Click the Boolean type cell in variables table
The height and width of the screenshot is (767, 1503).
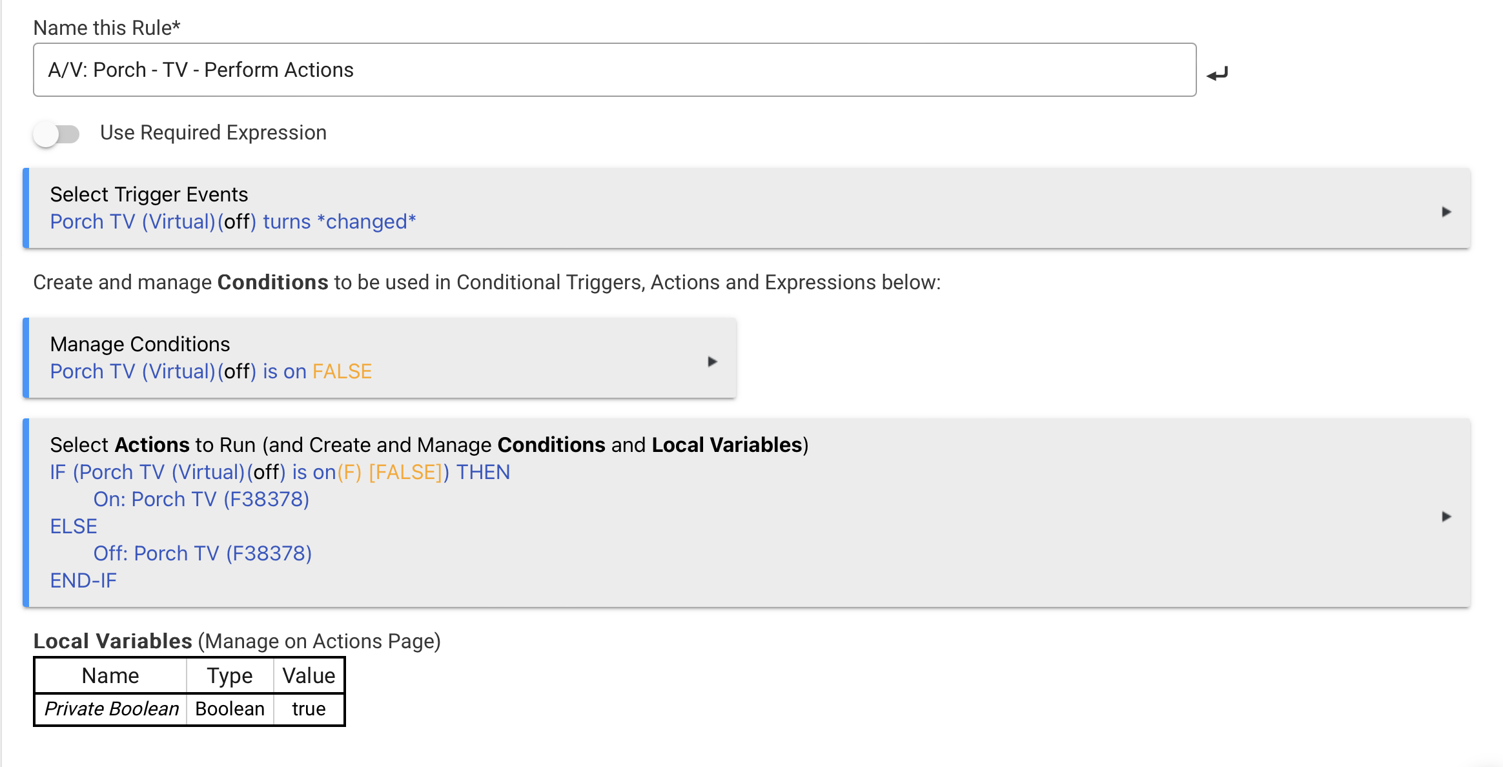tap(230, 709)
